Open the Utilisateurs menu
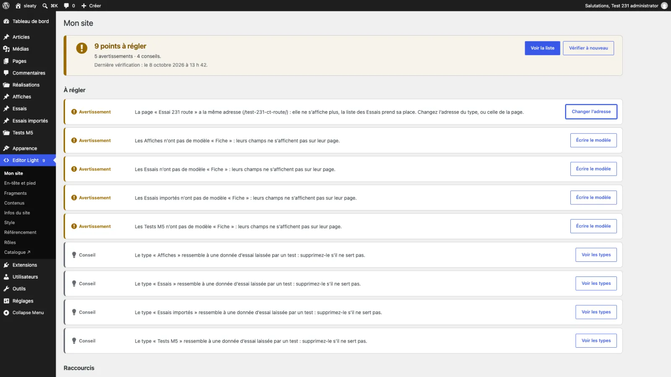671x377 pixels. point(28,277)
